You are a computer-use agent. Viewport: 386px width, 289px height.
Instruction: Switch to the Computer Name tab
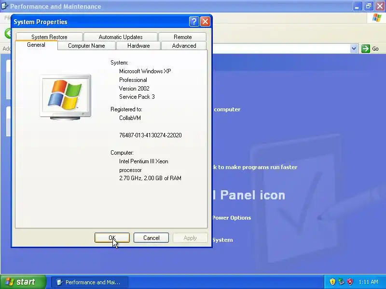(x=86, y=46)
